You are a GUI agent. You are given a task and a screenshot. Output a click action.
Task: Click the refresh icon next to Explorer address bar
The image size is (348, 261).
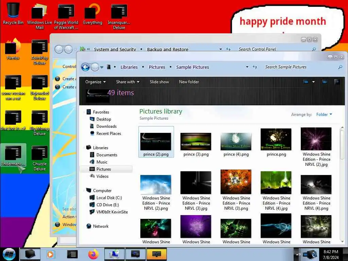(x=255, y=67)
